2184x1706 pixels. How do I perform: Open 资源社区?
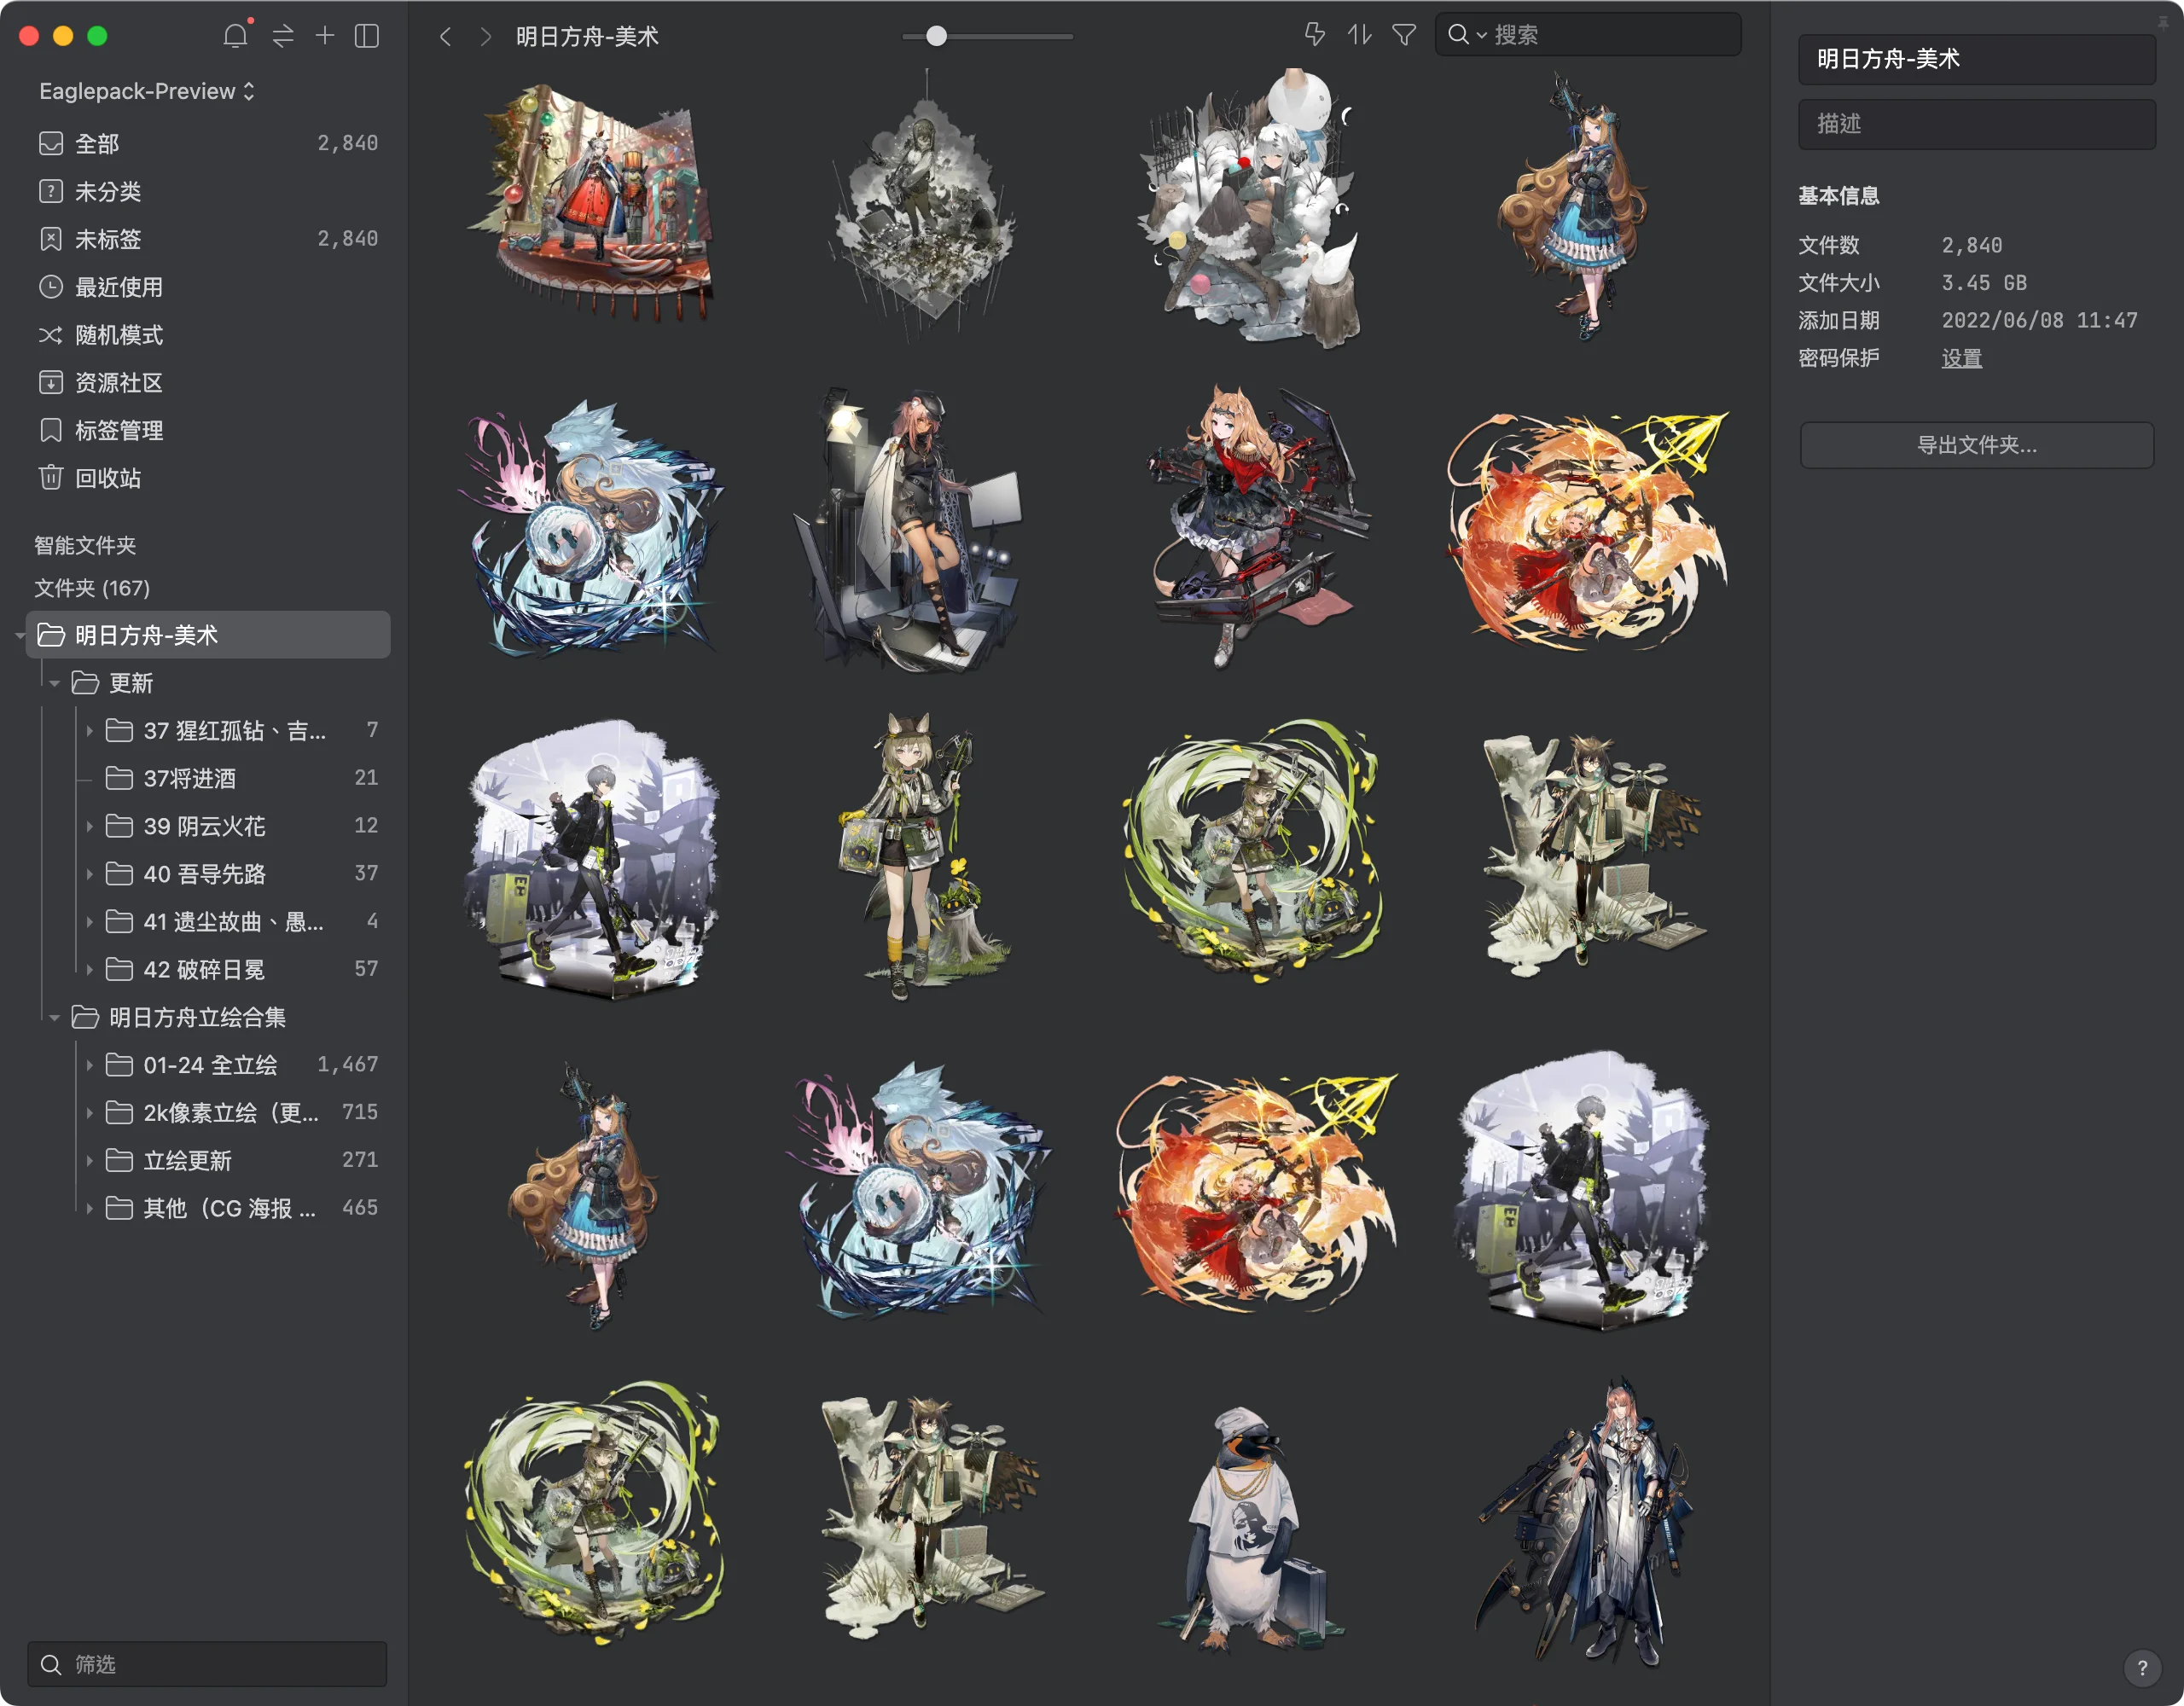pyautogui.click(x=208, y=383)
